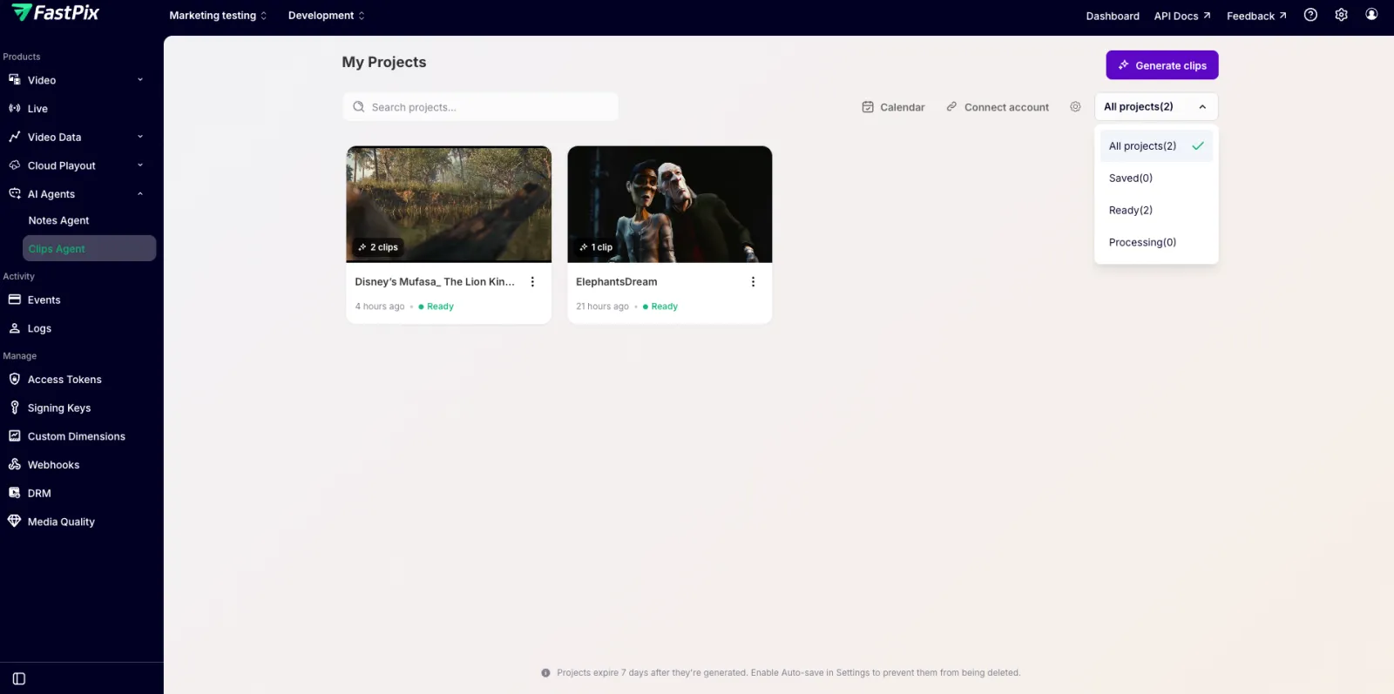The image size is (1394, 694).
Task: Click the Search projects field
Action: 481,107
